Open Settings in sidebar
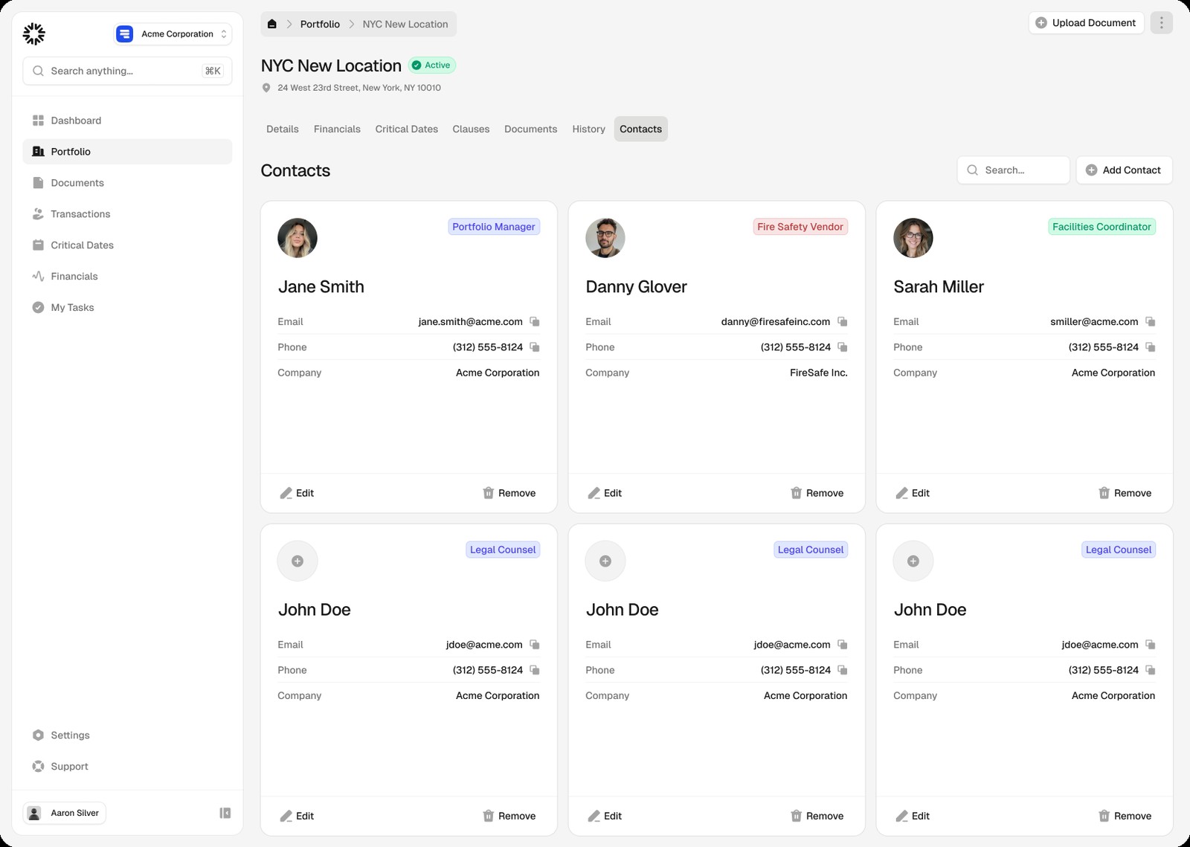 click(x=127, y=735)
